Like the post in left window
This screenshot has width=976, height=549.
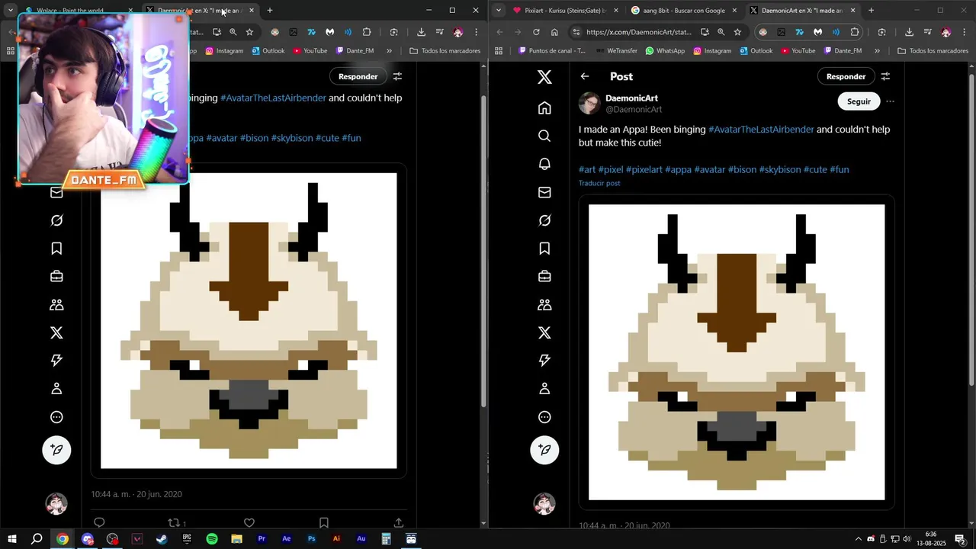249,523
